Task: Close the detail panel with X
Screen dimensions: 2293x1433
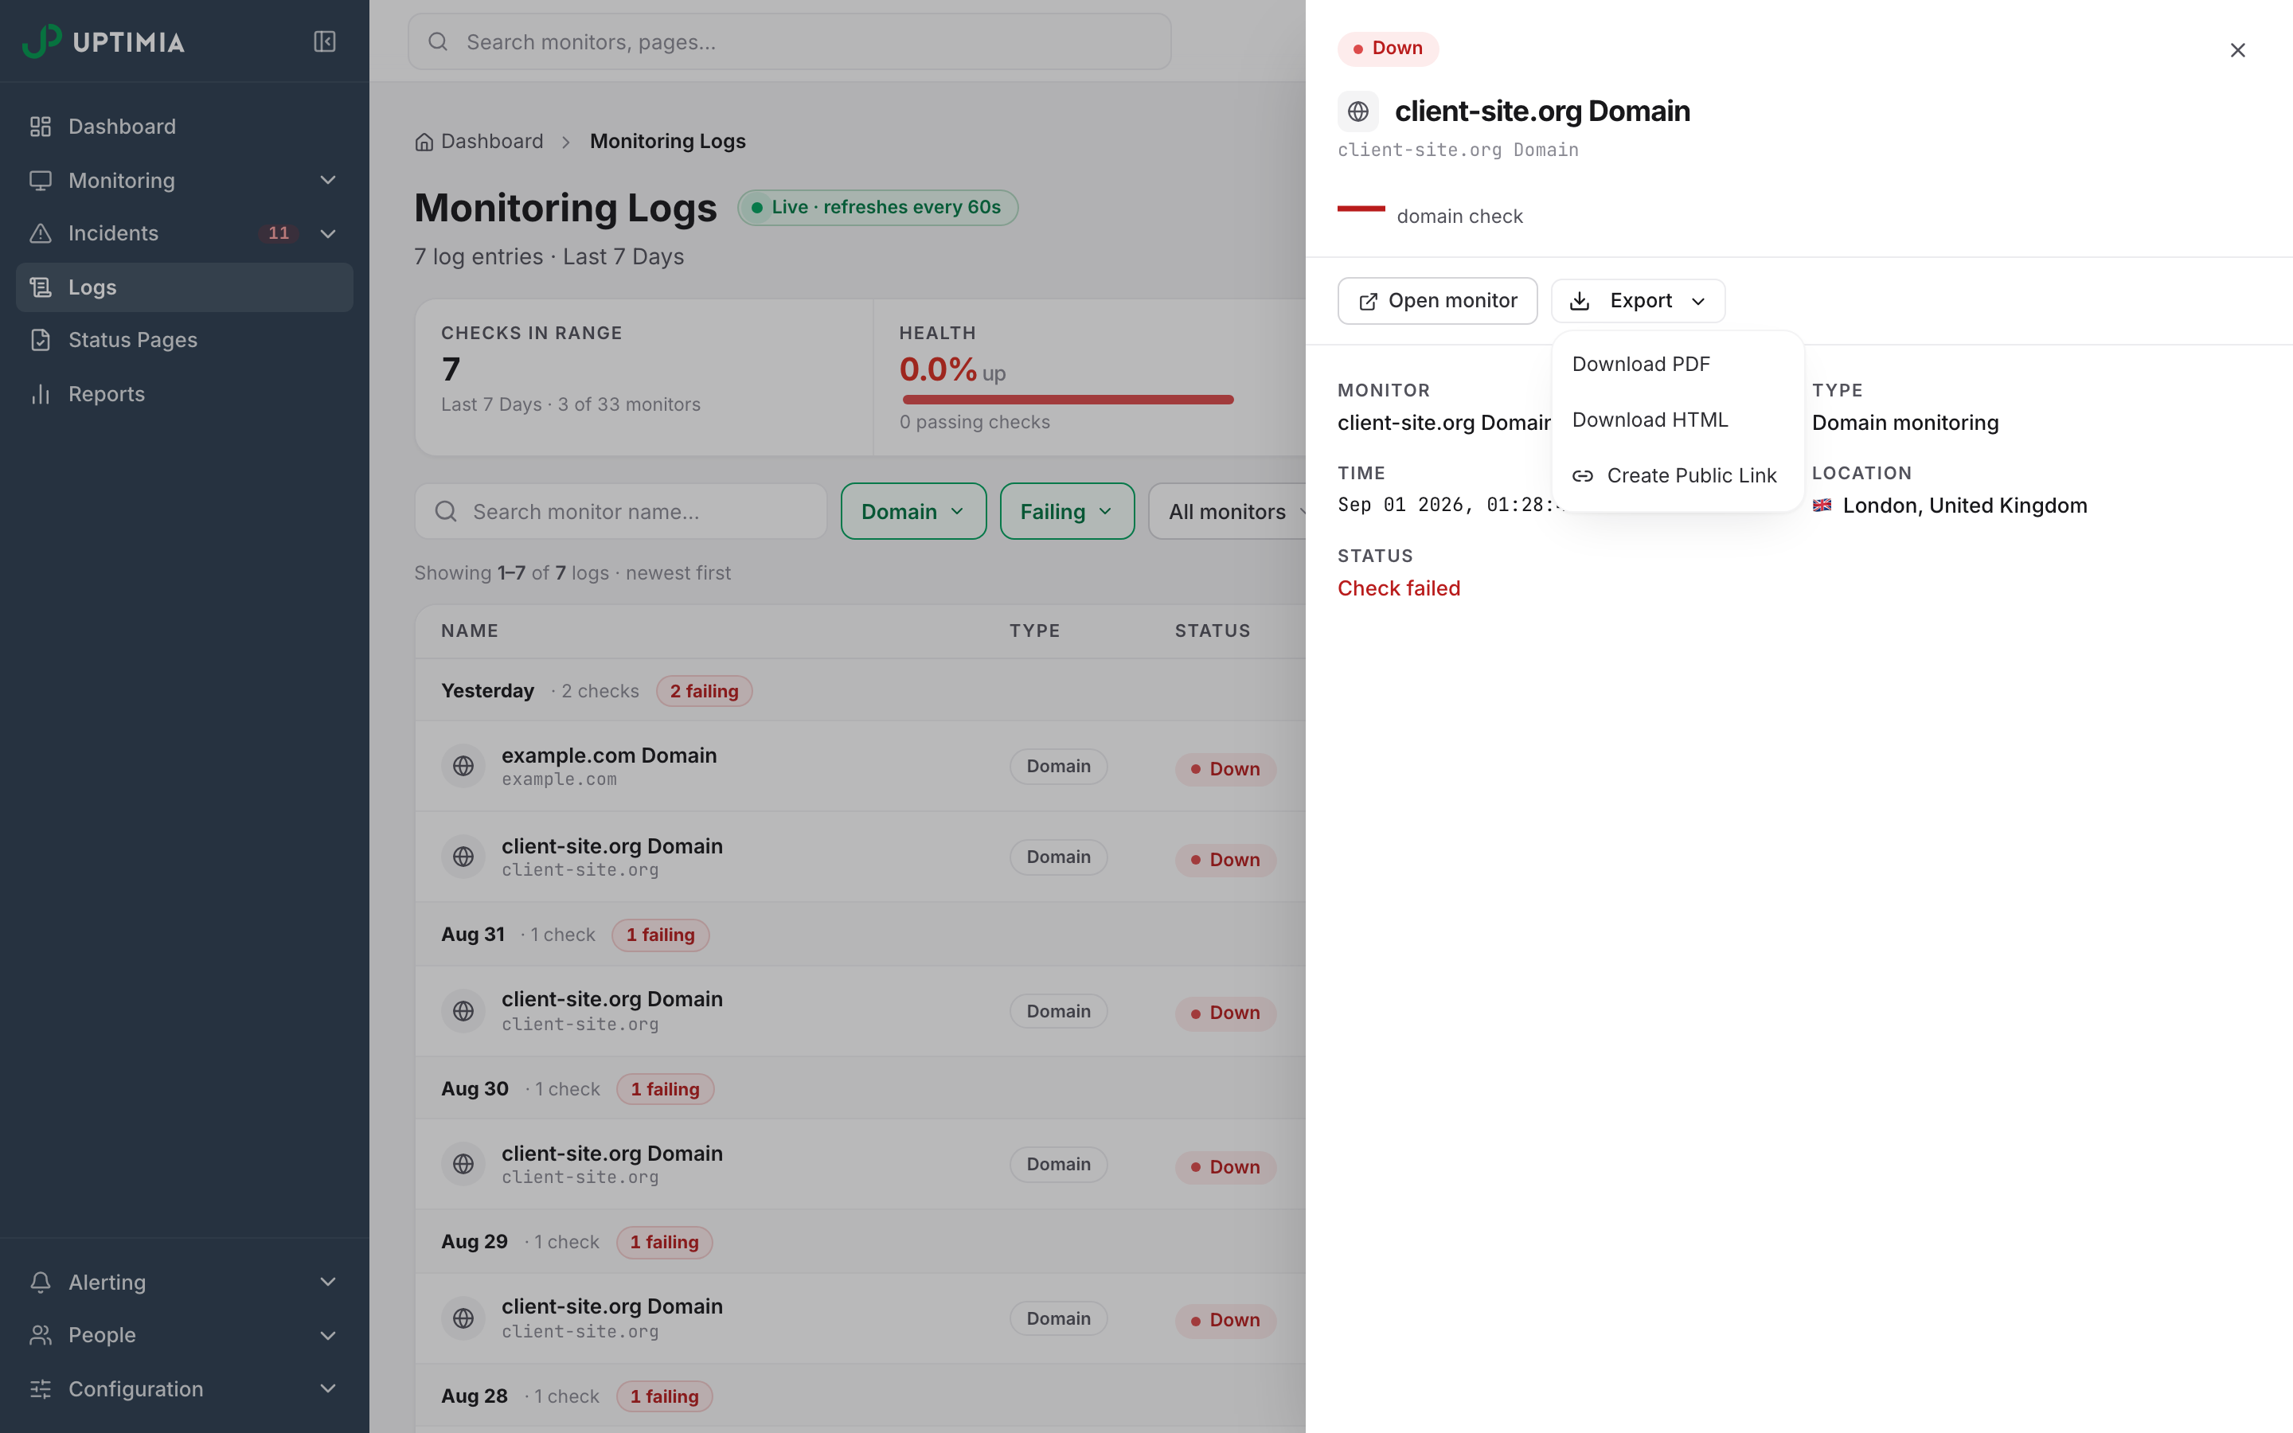Action: pyautogui.click(x=2238, y=50)
